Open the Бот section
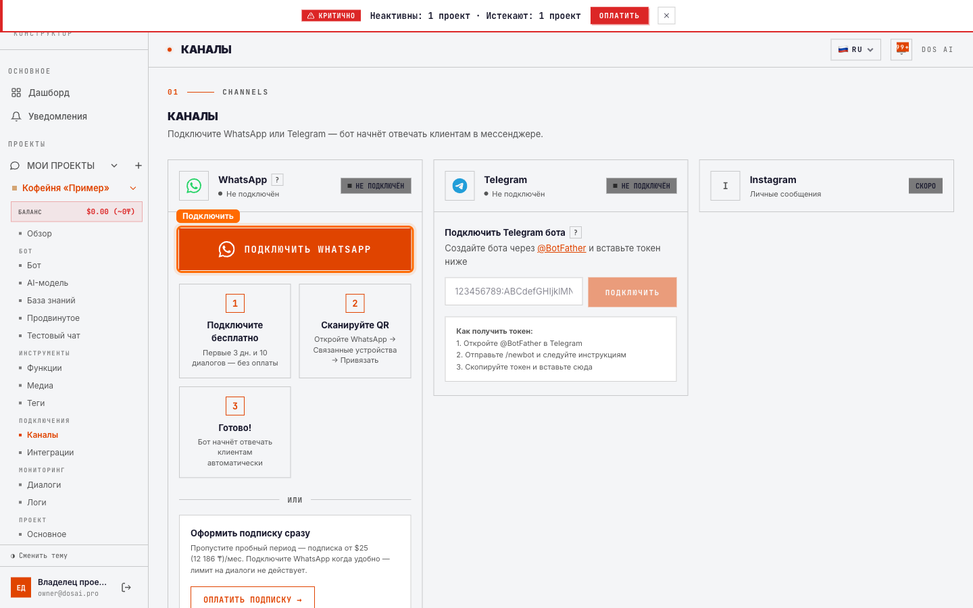Image resolution: width=973 pixels, height=608 pixels. [x=34, y=265]
